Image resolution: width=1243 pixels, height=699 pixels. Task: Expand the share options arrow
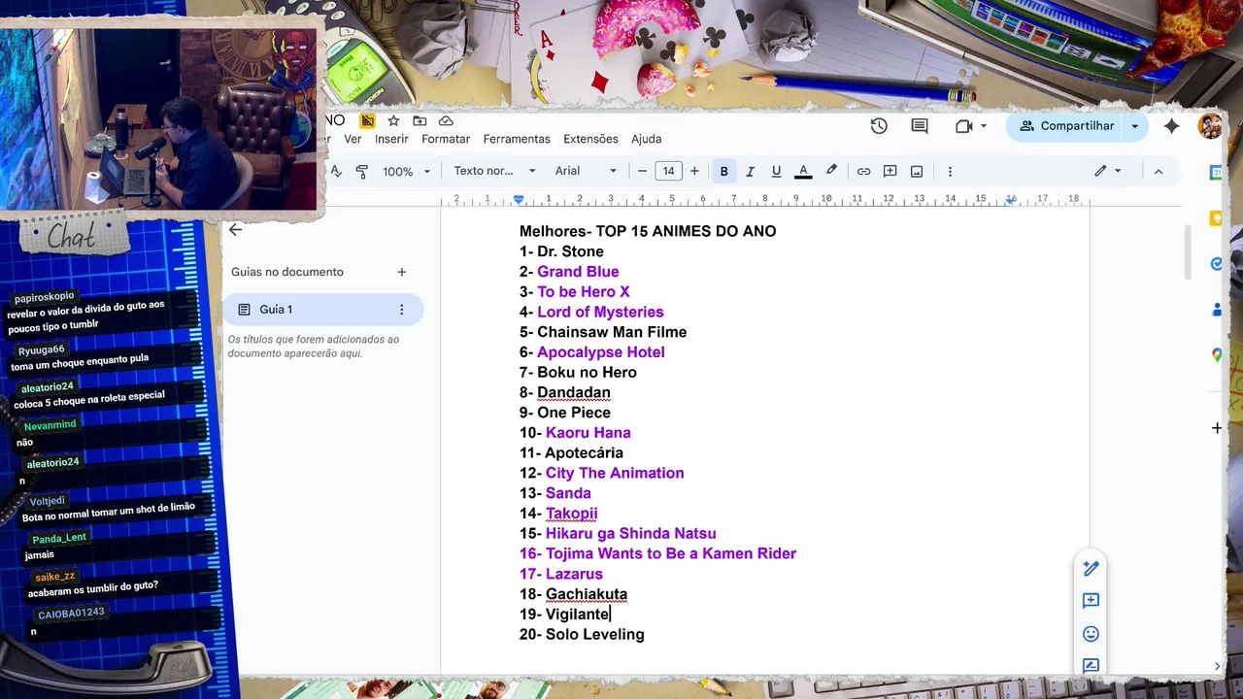point(1134,126)
